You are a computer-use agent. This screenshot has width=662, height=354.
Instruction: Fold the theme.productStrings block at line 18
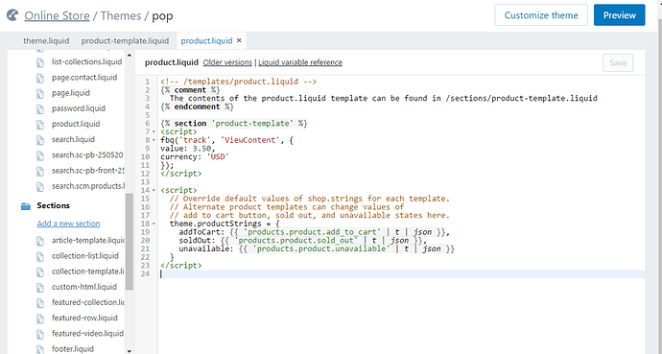[154, 224]
